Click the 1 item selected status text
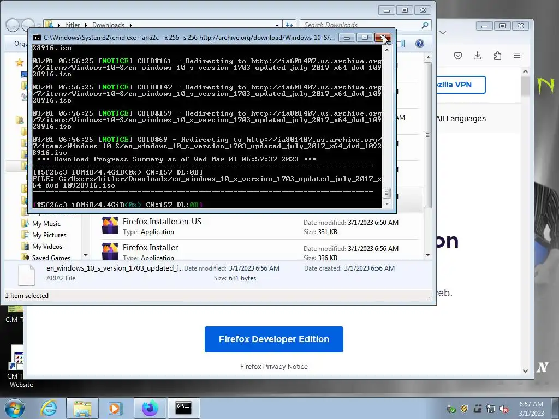This screenshot has height=419, width=559. pos(27,295)
